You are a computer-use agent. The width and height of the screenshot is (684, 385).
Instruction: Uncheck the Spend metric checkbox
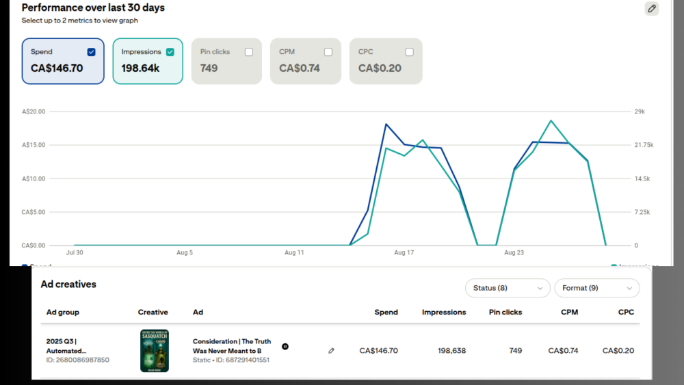click(x=92, y=52)
